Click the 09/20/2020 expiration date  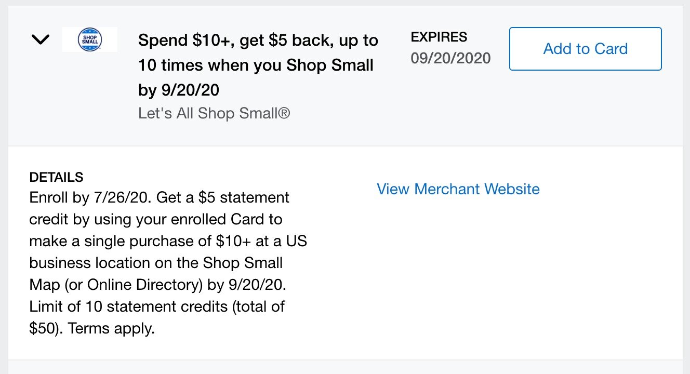click(x=450, y=58)
